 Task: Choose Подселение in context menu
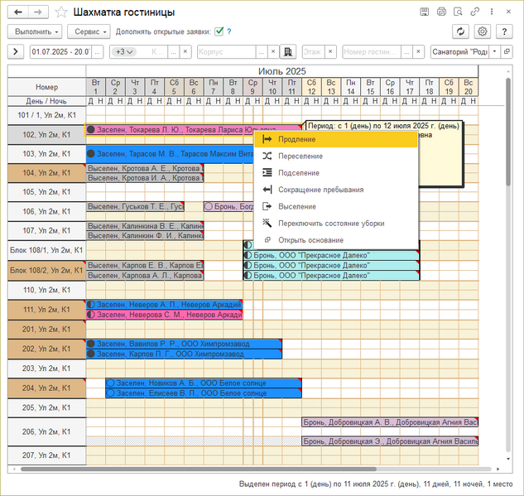pyautogui.click(x=336, y=173)
